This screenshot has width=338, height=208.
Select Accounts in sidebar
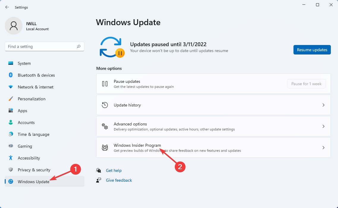pos(45,122)
